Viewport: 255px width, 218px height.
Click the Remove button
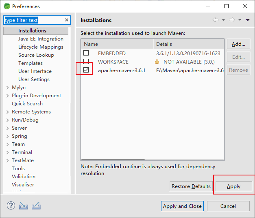click(238, 70)
